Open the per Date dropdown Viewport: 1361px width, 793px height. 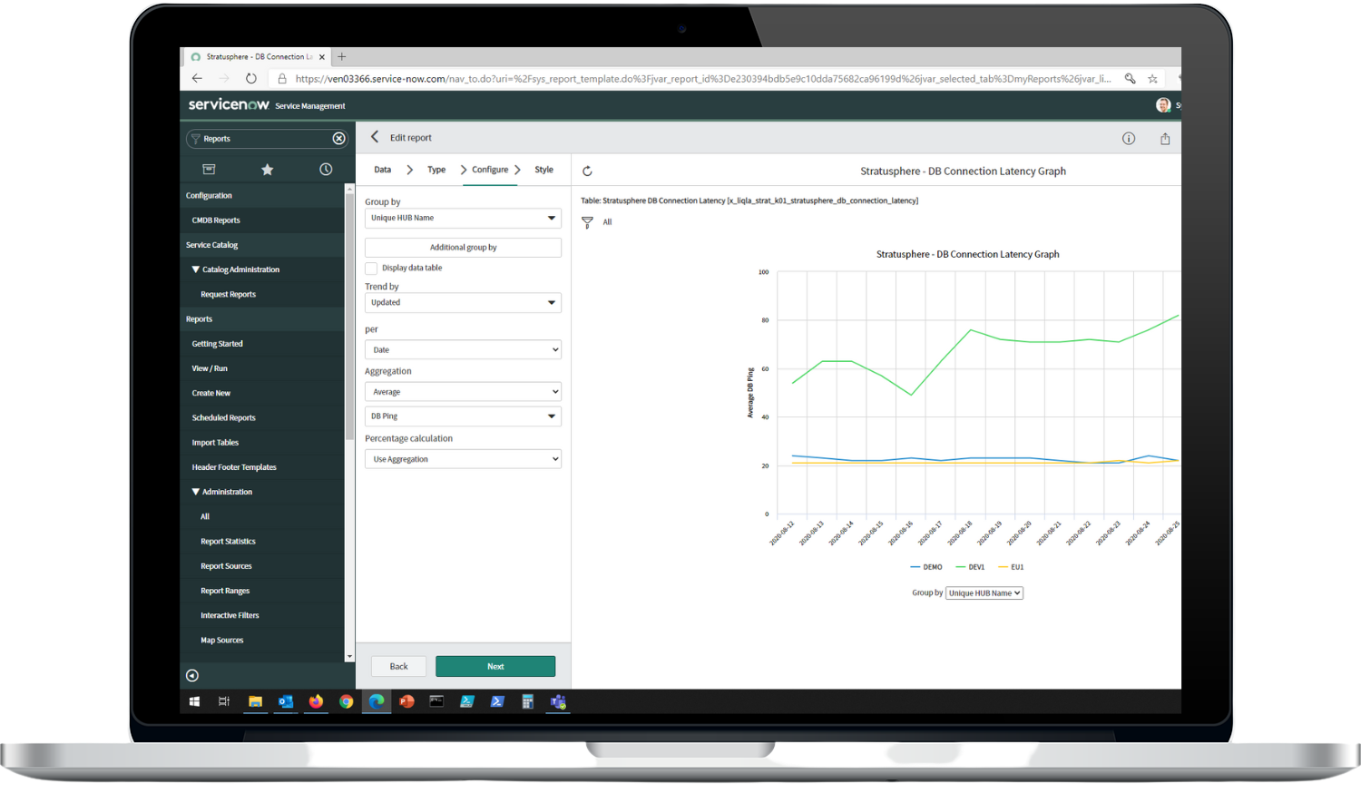(x=463, y=349)
